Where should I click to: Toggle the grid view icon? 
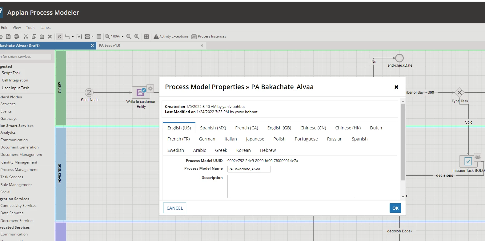coord(146,37)
